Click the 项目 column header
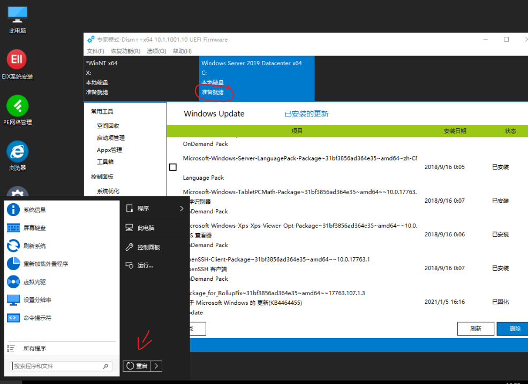 coord(297,131)
